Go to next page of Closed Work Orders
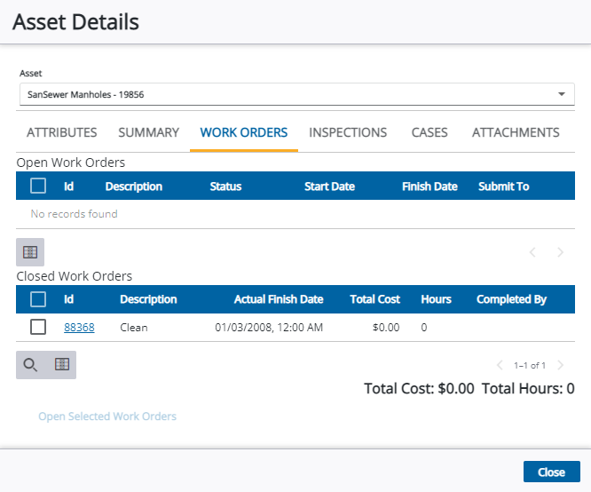The image size is (591, 492). coord(560,365)
